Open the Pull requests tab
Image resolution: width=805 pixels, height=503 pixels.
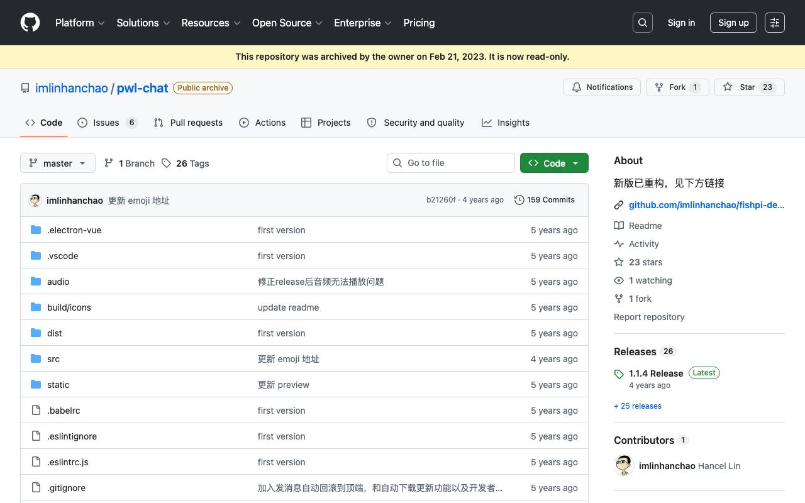point(188,123)
